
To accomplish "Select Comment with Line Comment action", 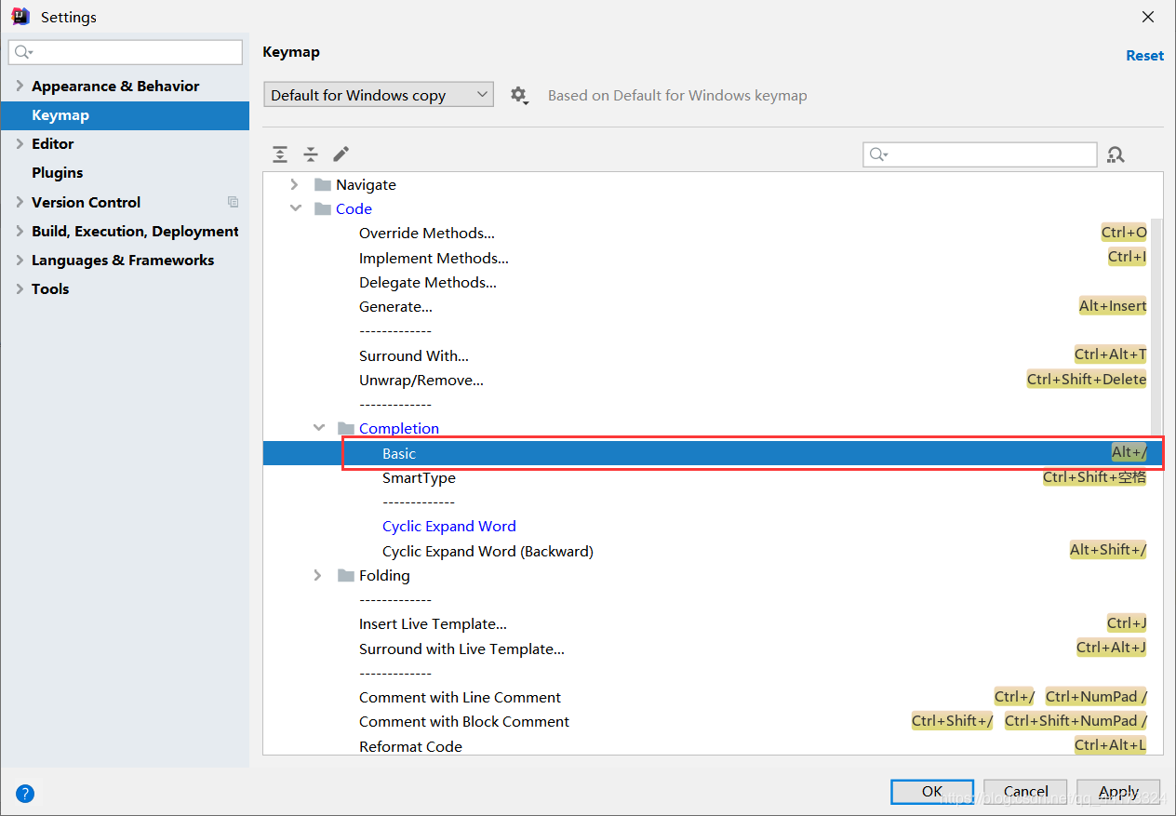I will pyautogui.click(x=460, y=697).
